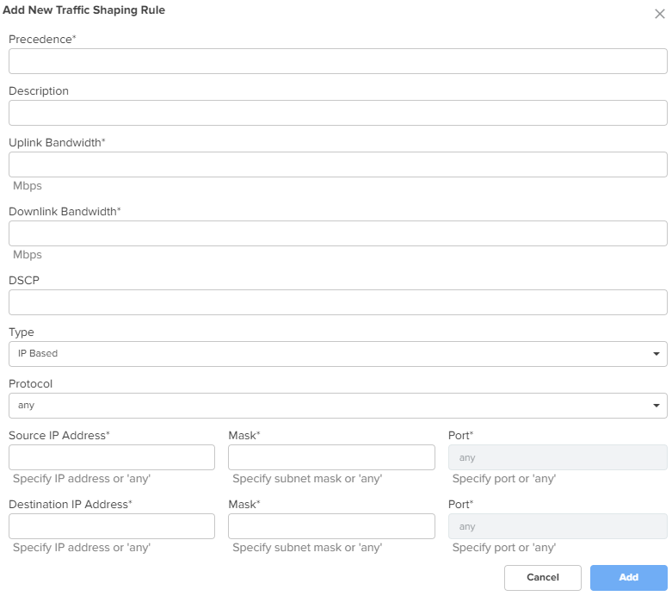The width and height of the screenshot is (672, 596).
Task: Focus the Description text box
Action: pyautogui.click(x=337, y=113)
